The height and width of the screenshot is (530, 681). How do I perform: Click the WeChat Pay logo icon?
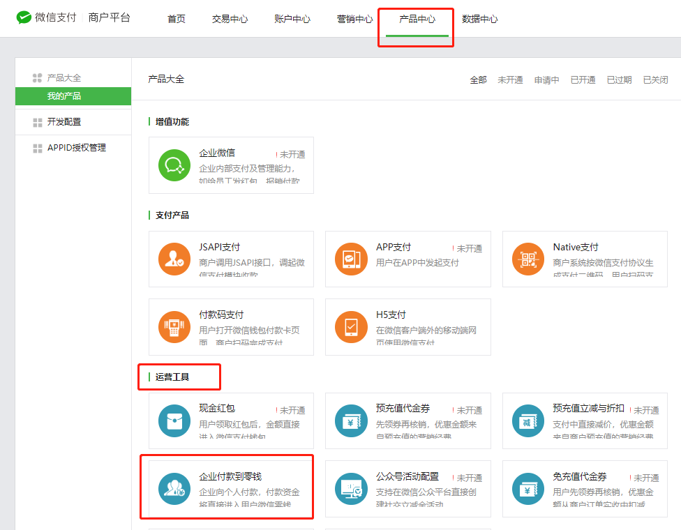[24, 17]
